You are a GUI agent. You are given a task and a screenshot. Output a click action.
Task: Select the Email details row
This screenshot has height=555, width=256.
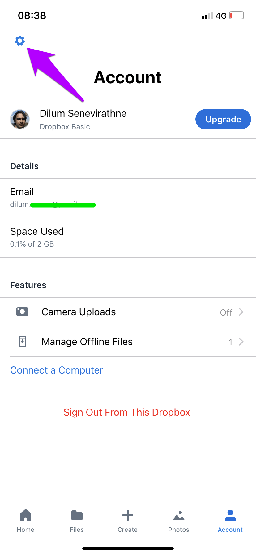click(128, 198)
